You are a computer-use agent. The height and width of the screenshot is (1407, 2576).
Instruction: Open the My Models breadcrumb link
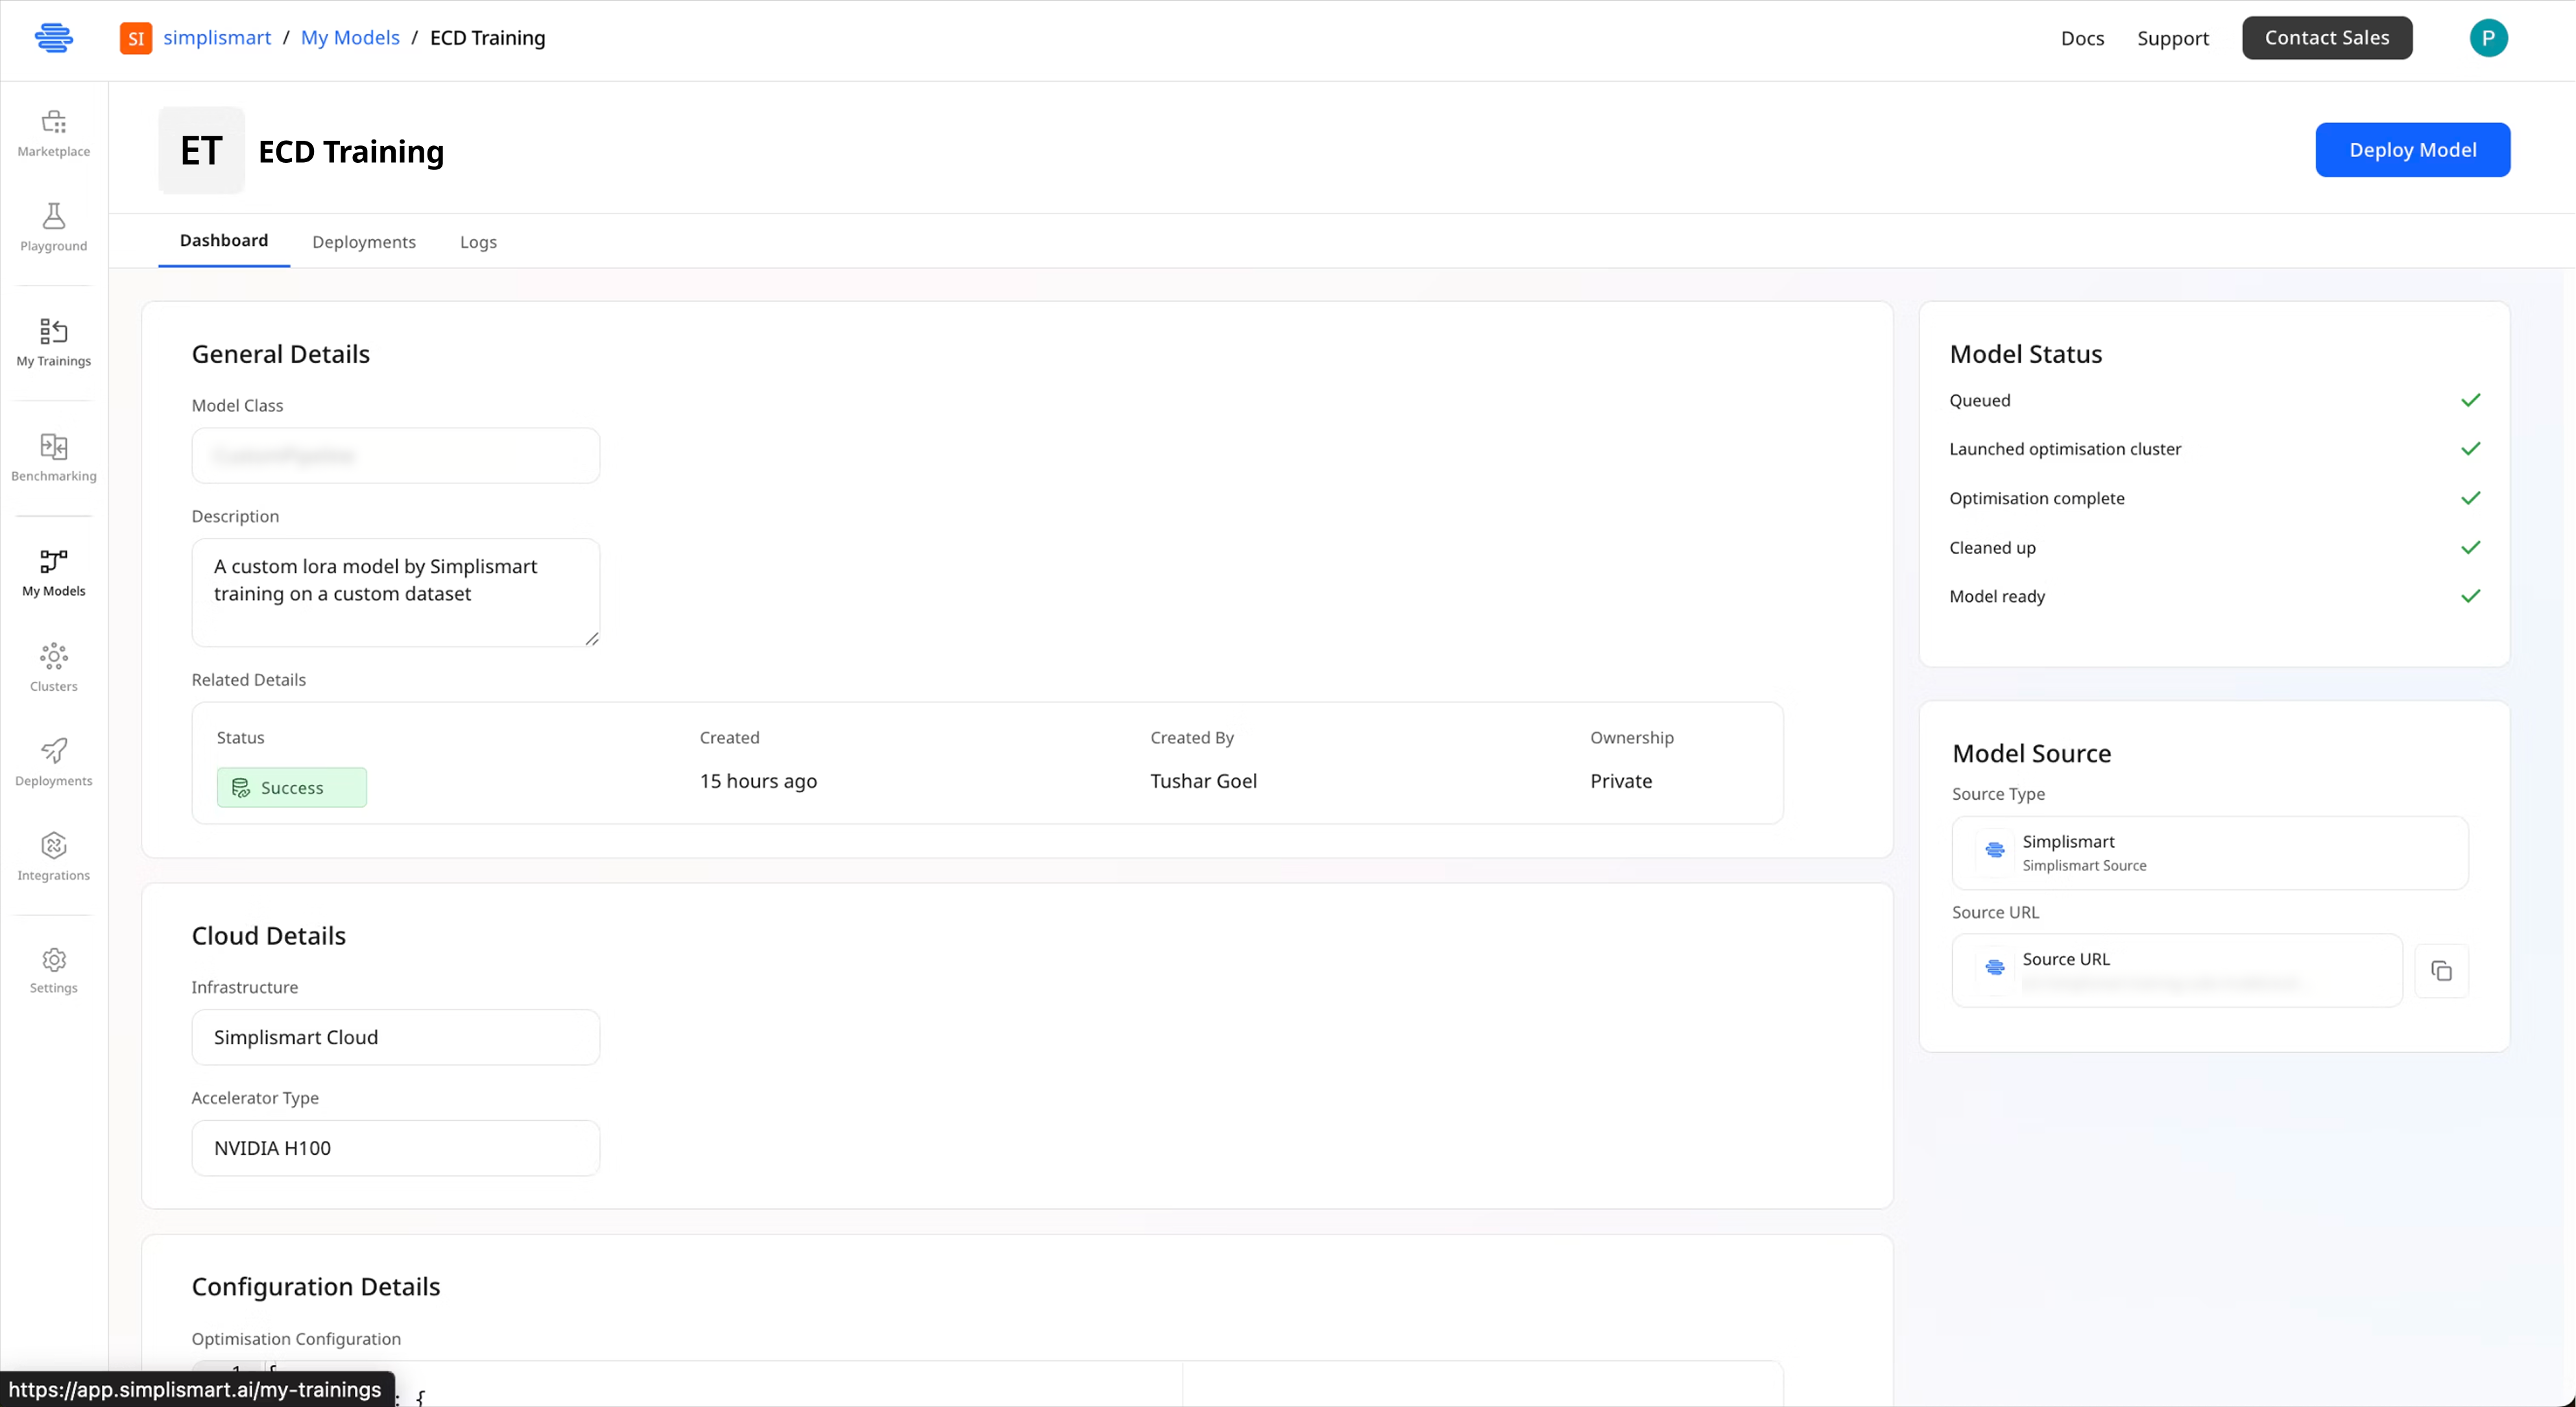pyautogui.click(x=350, y=38)
